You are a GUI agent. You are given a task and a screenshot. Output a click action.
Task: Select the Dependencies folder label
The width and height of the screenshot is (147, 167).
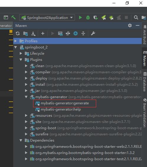coord(42,140)
